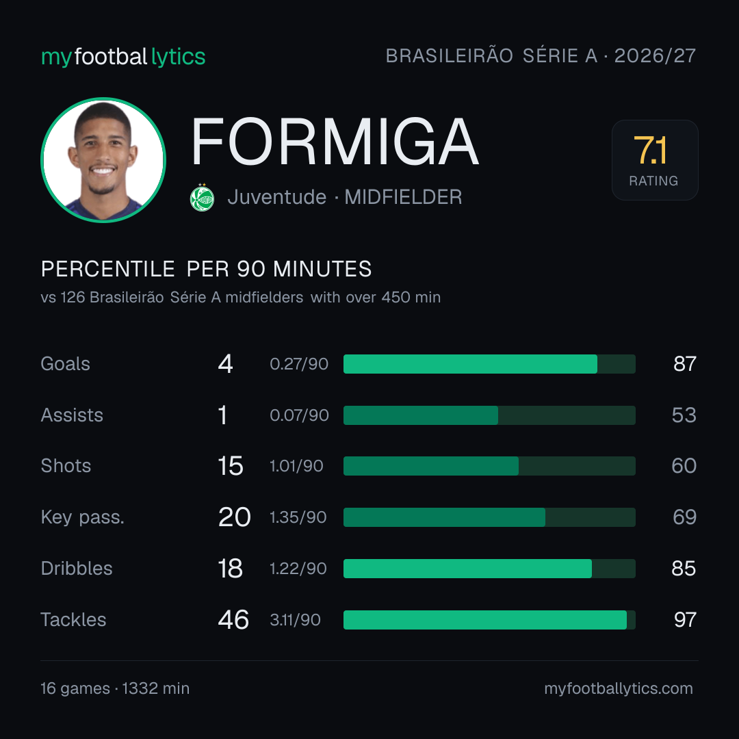
Task: Click the 7.1 rating badge
Action: click(655, 159)
